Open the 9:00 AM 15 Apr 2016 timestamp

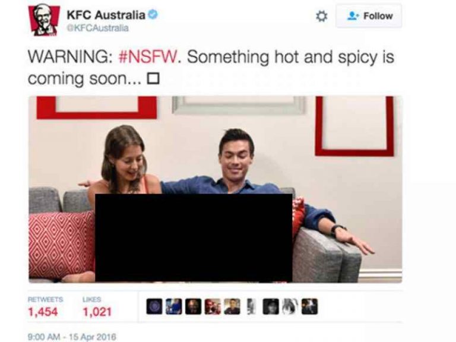tap(72, 337)
